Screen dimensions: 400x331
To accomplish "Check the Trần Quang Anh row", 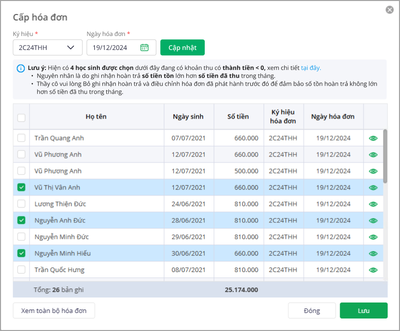I will pyautogui.click(x=21, y=138).
